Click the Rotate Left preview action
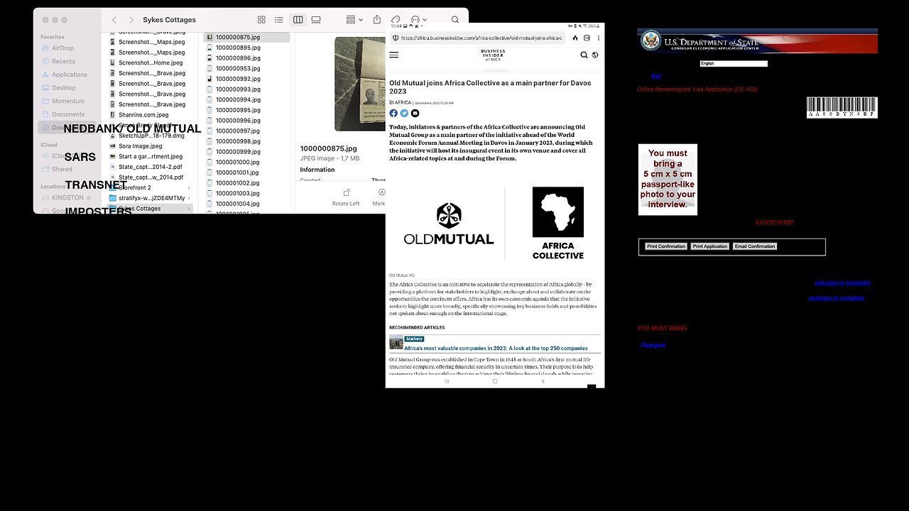 (x=346, y=197)
